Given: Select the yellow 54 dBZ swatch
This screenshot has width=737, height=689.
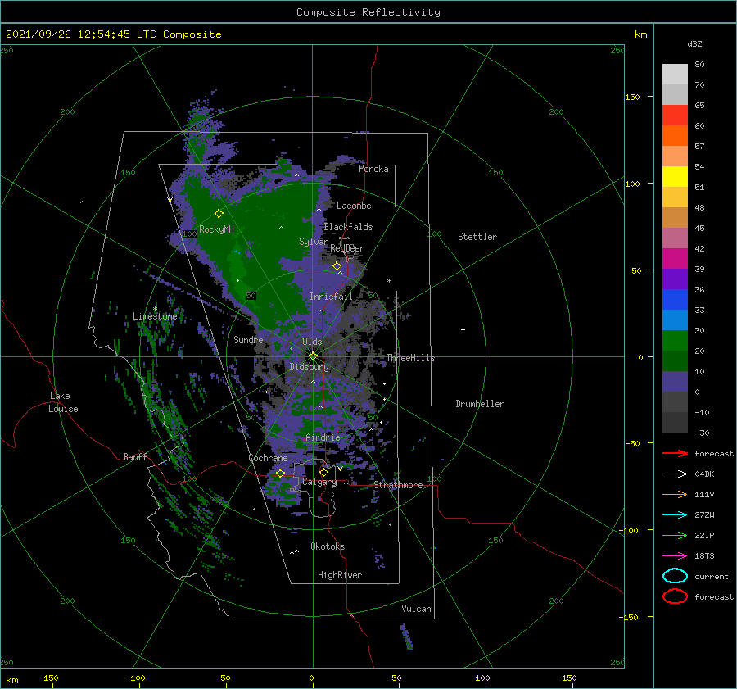Looking at the screenshot, I should click(675, 176).
